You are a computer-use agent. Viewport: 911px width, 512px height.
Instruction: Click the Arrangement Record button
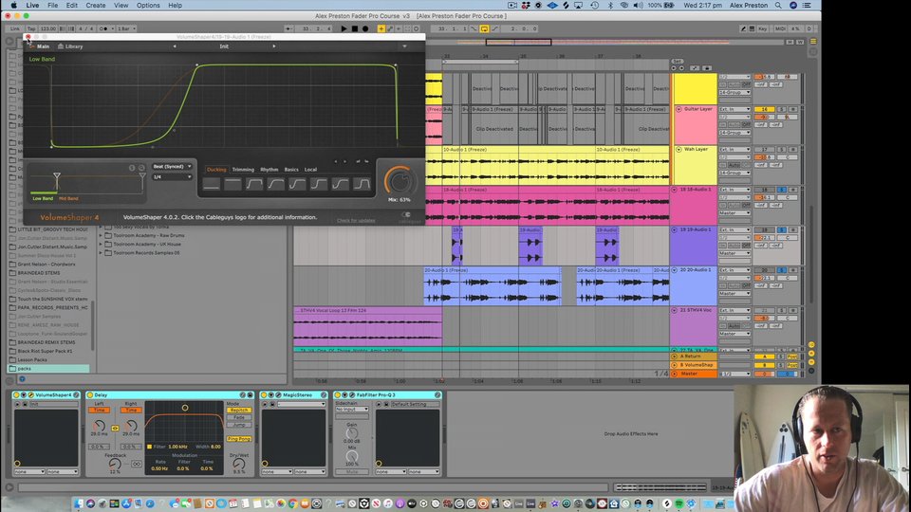(x=365, y=28)
